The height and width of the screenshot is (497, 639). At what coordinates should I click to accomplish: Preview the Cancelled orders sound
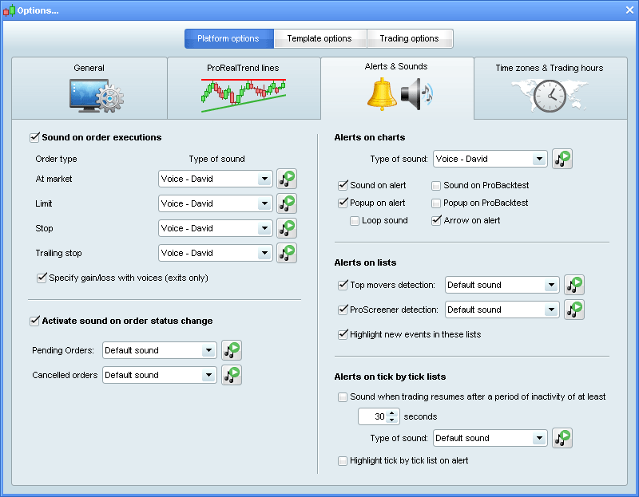[x=232, y=375]
